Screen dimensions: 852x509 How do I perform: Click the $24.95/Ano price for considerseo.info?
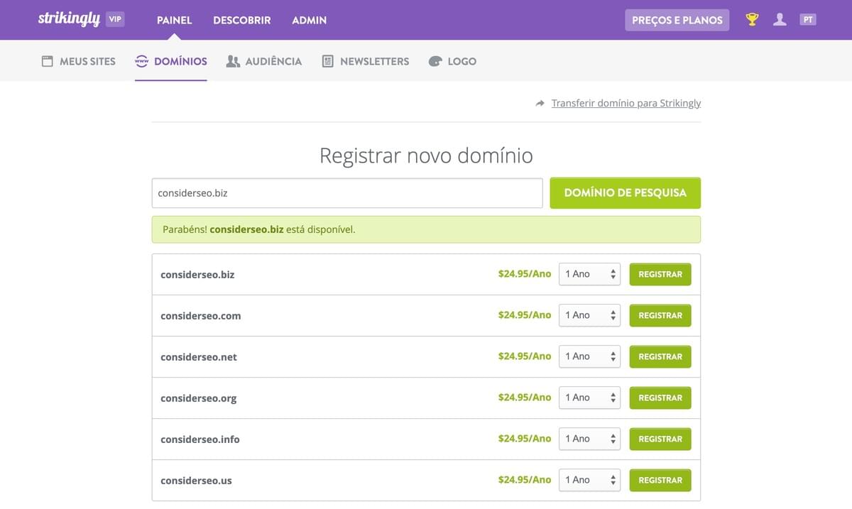(x=525, y=439)
